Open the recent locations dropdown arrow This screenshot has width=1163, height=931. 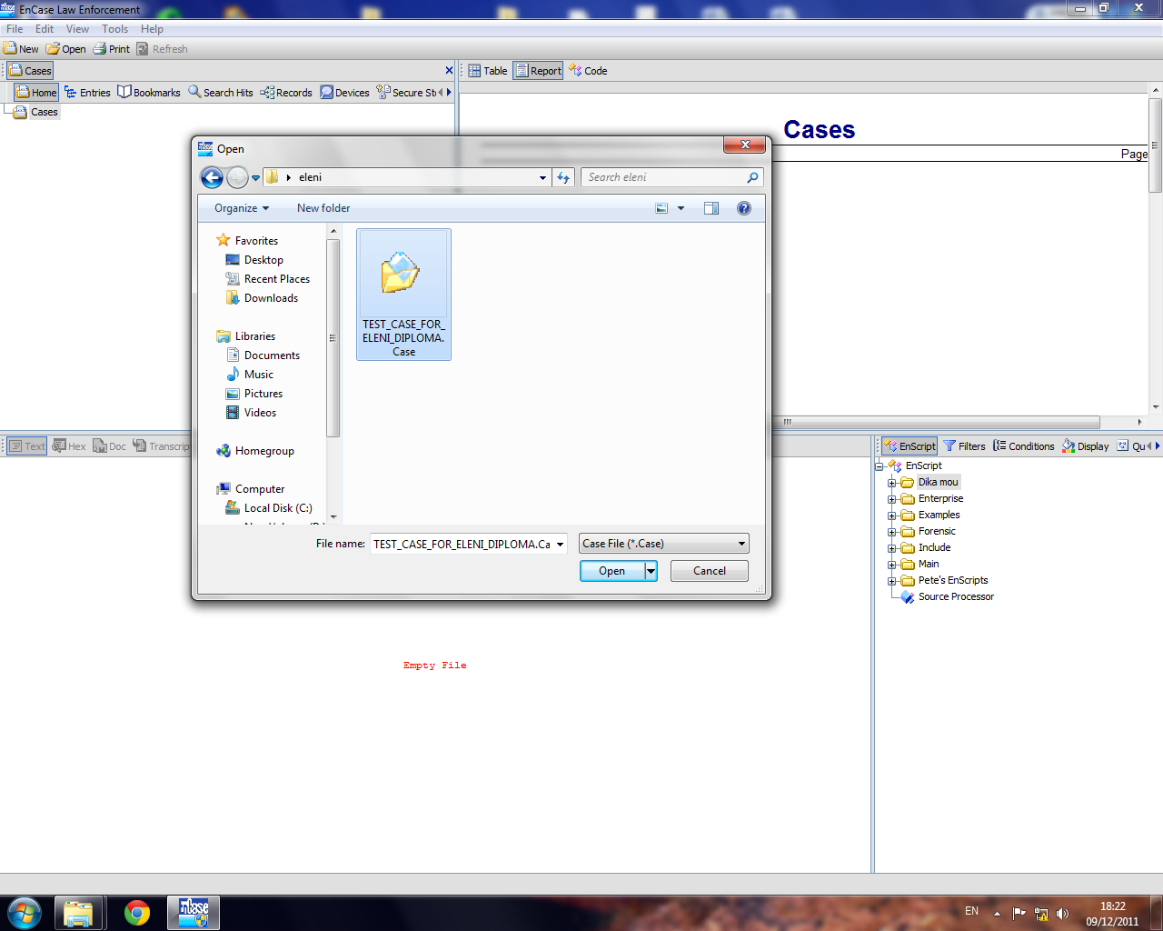point(256,178)
